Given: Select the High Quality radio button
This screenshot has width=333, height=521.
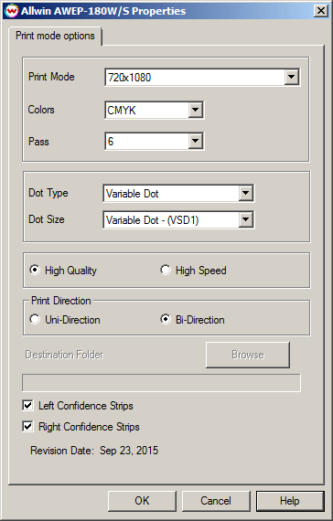Looking at the screenshot, I should point(34,270).
